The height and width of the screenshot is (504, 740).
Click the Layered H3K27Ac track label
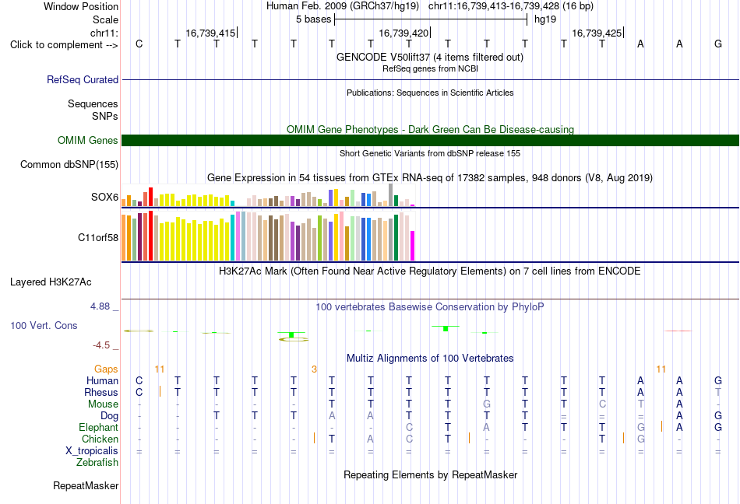[51, 282]
